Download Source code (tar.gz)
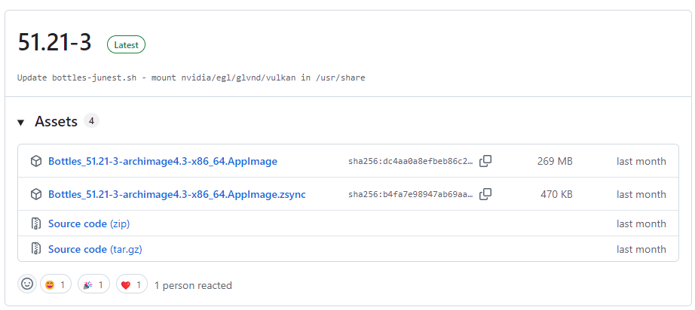Screen dimensions: 695x310 95,249
